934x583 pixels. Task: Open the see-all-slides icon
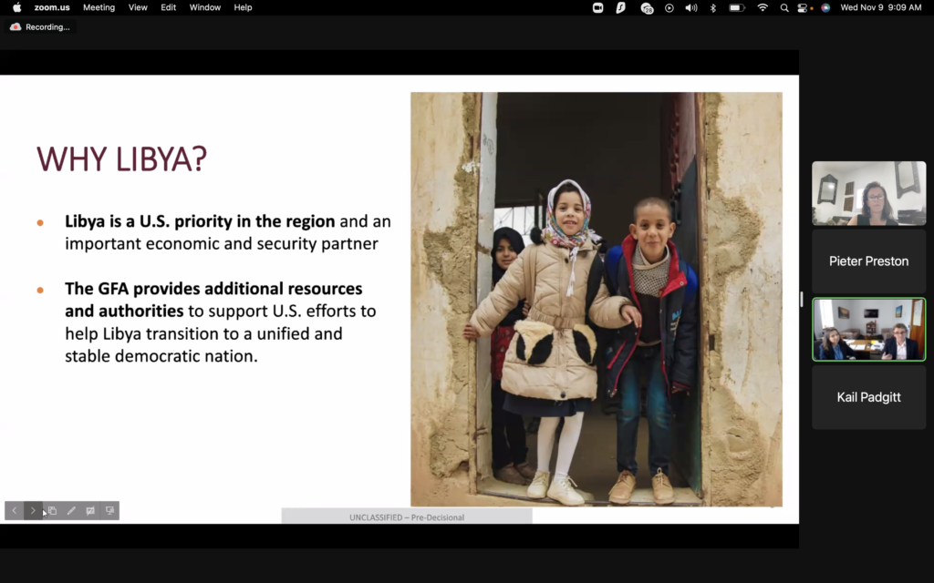tap(52, 511)
